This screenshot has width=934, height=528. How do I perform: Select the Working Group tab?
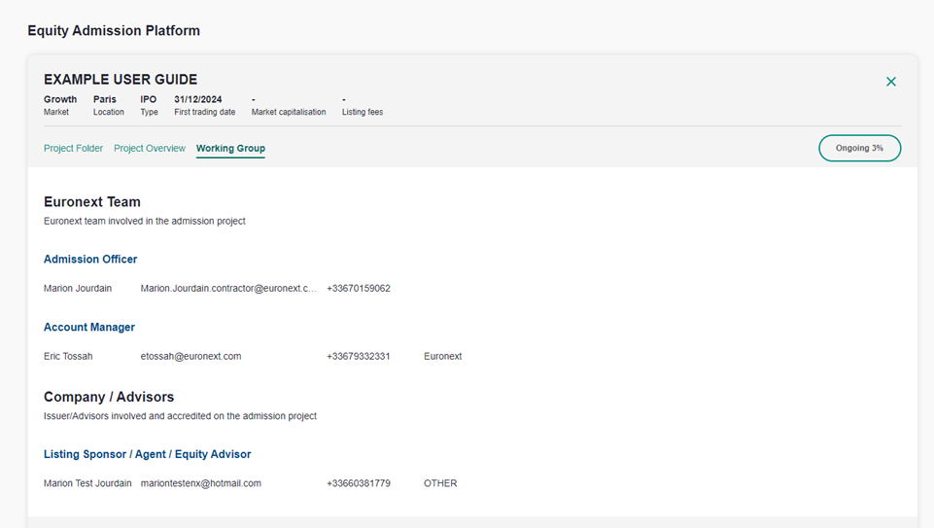click(230, 149)
